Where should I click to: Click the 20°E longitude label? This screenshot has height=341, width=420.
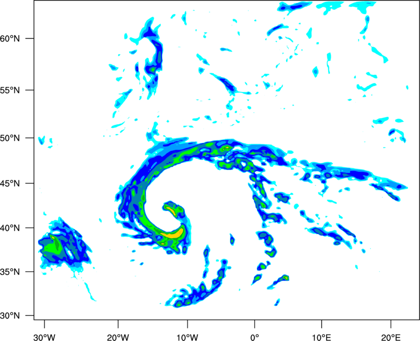391,337
